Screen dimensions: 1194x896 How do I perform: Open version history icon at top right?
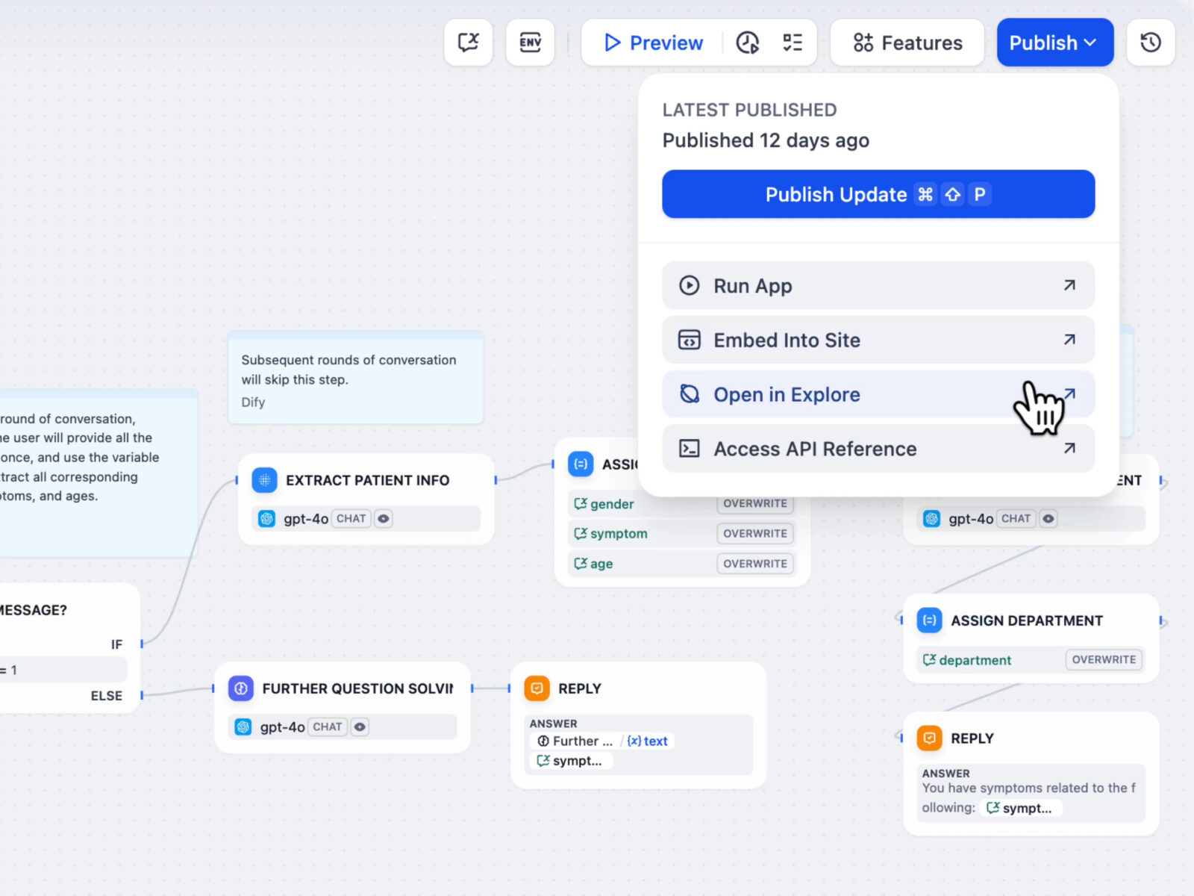pyautogui.click(x=1150, y=43)
